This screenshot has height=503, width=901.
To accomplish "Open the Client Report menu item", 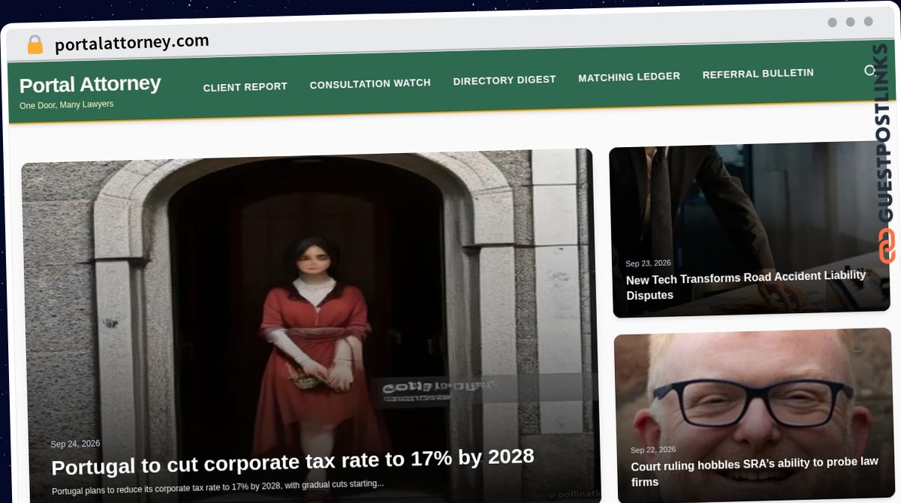I will [x=246, y=87].
